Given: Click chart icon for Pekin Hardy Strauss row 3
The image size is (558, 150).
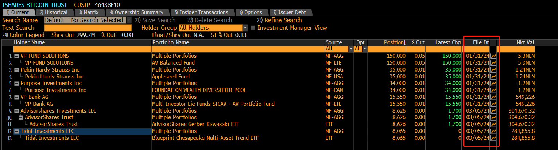Looking at the screenshot, I should pyautogui.click(x=493, y=70).
